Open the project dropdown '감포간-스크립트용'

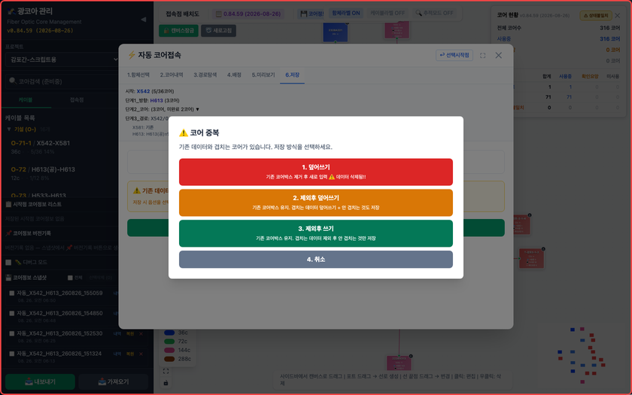[x=62, y=59]
